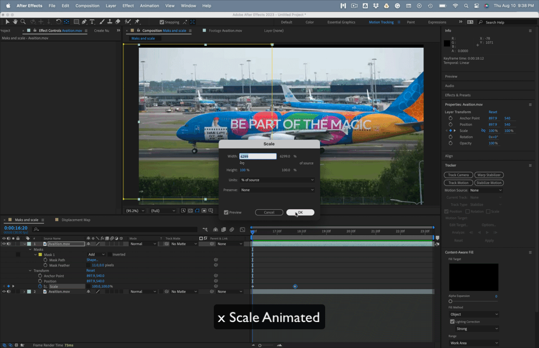Click the Stabilize Motion button

pyautogui.click(x=489, y=183)
